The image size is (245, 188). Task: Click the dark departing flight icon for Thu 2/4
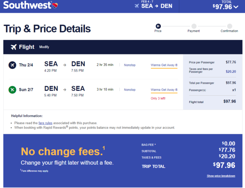point(12,65)
